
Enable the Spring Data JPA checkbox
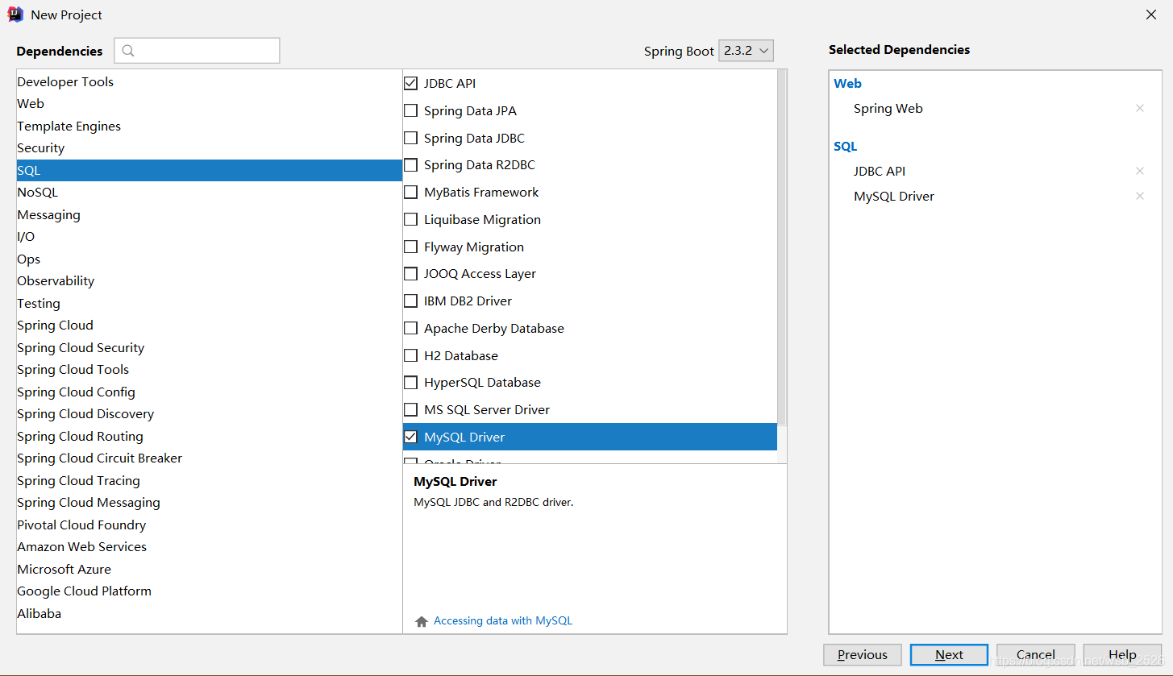click(411, 110)
